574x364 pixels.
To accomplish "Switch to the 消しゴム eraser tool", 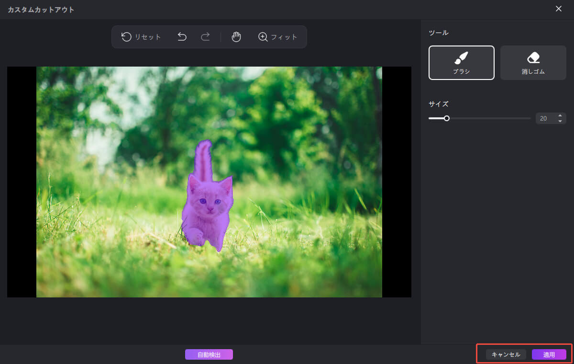I will (533, 63).
